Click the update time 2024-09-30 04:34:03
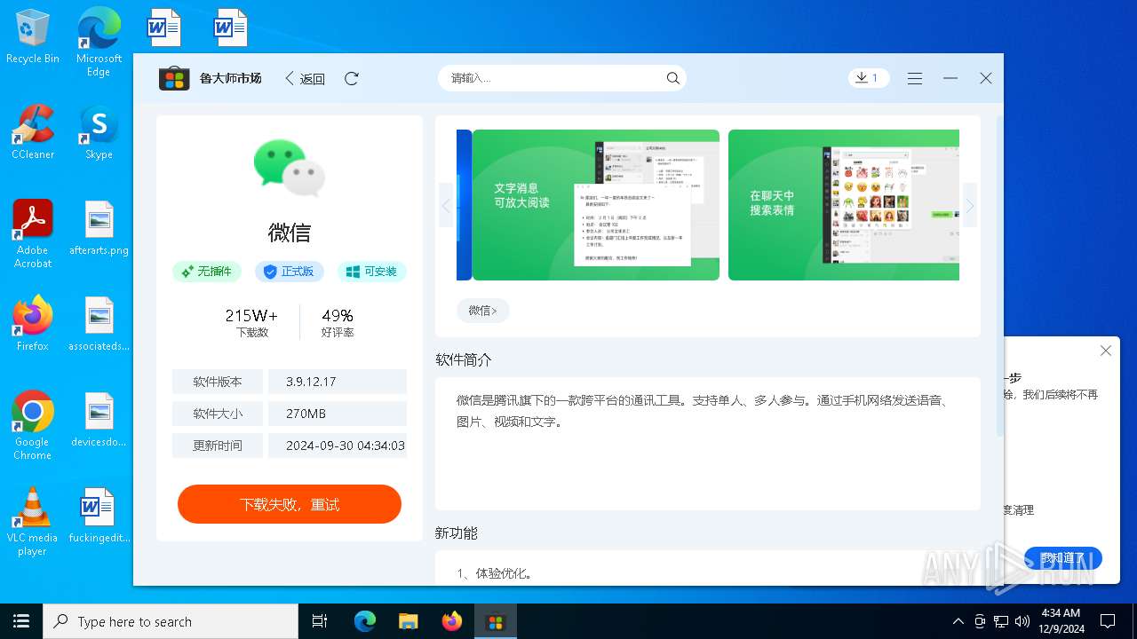Image resolution: width=1137 pixels, height=639 pixels. 346,446
